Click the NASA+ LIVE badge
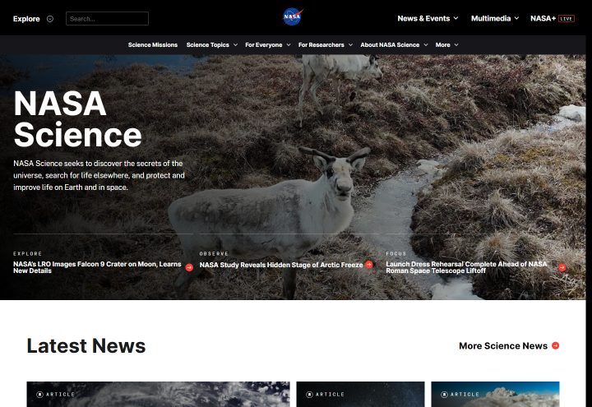Image resolution: width=592 pixels, height=407 pixels. point(567,18)
